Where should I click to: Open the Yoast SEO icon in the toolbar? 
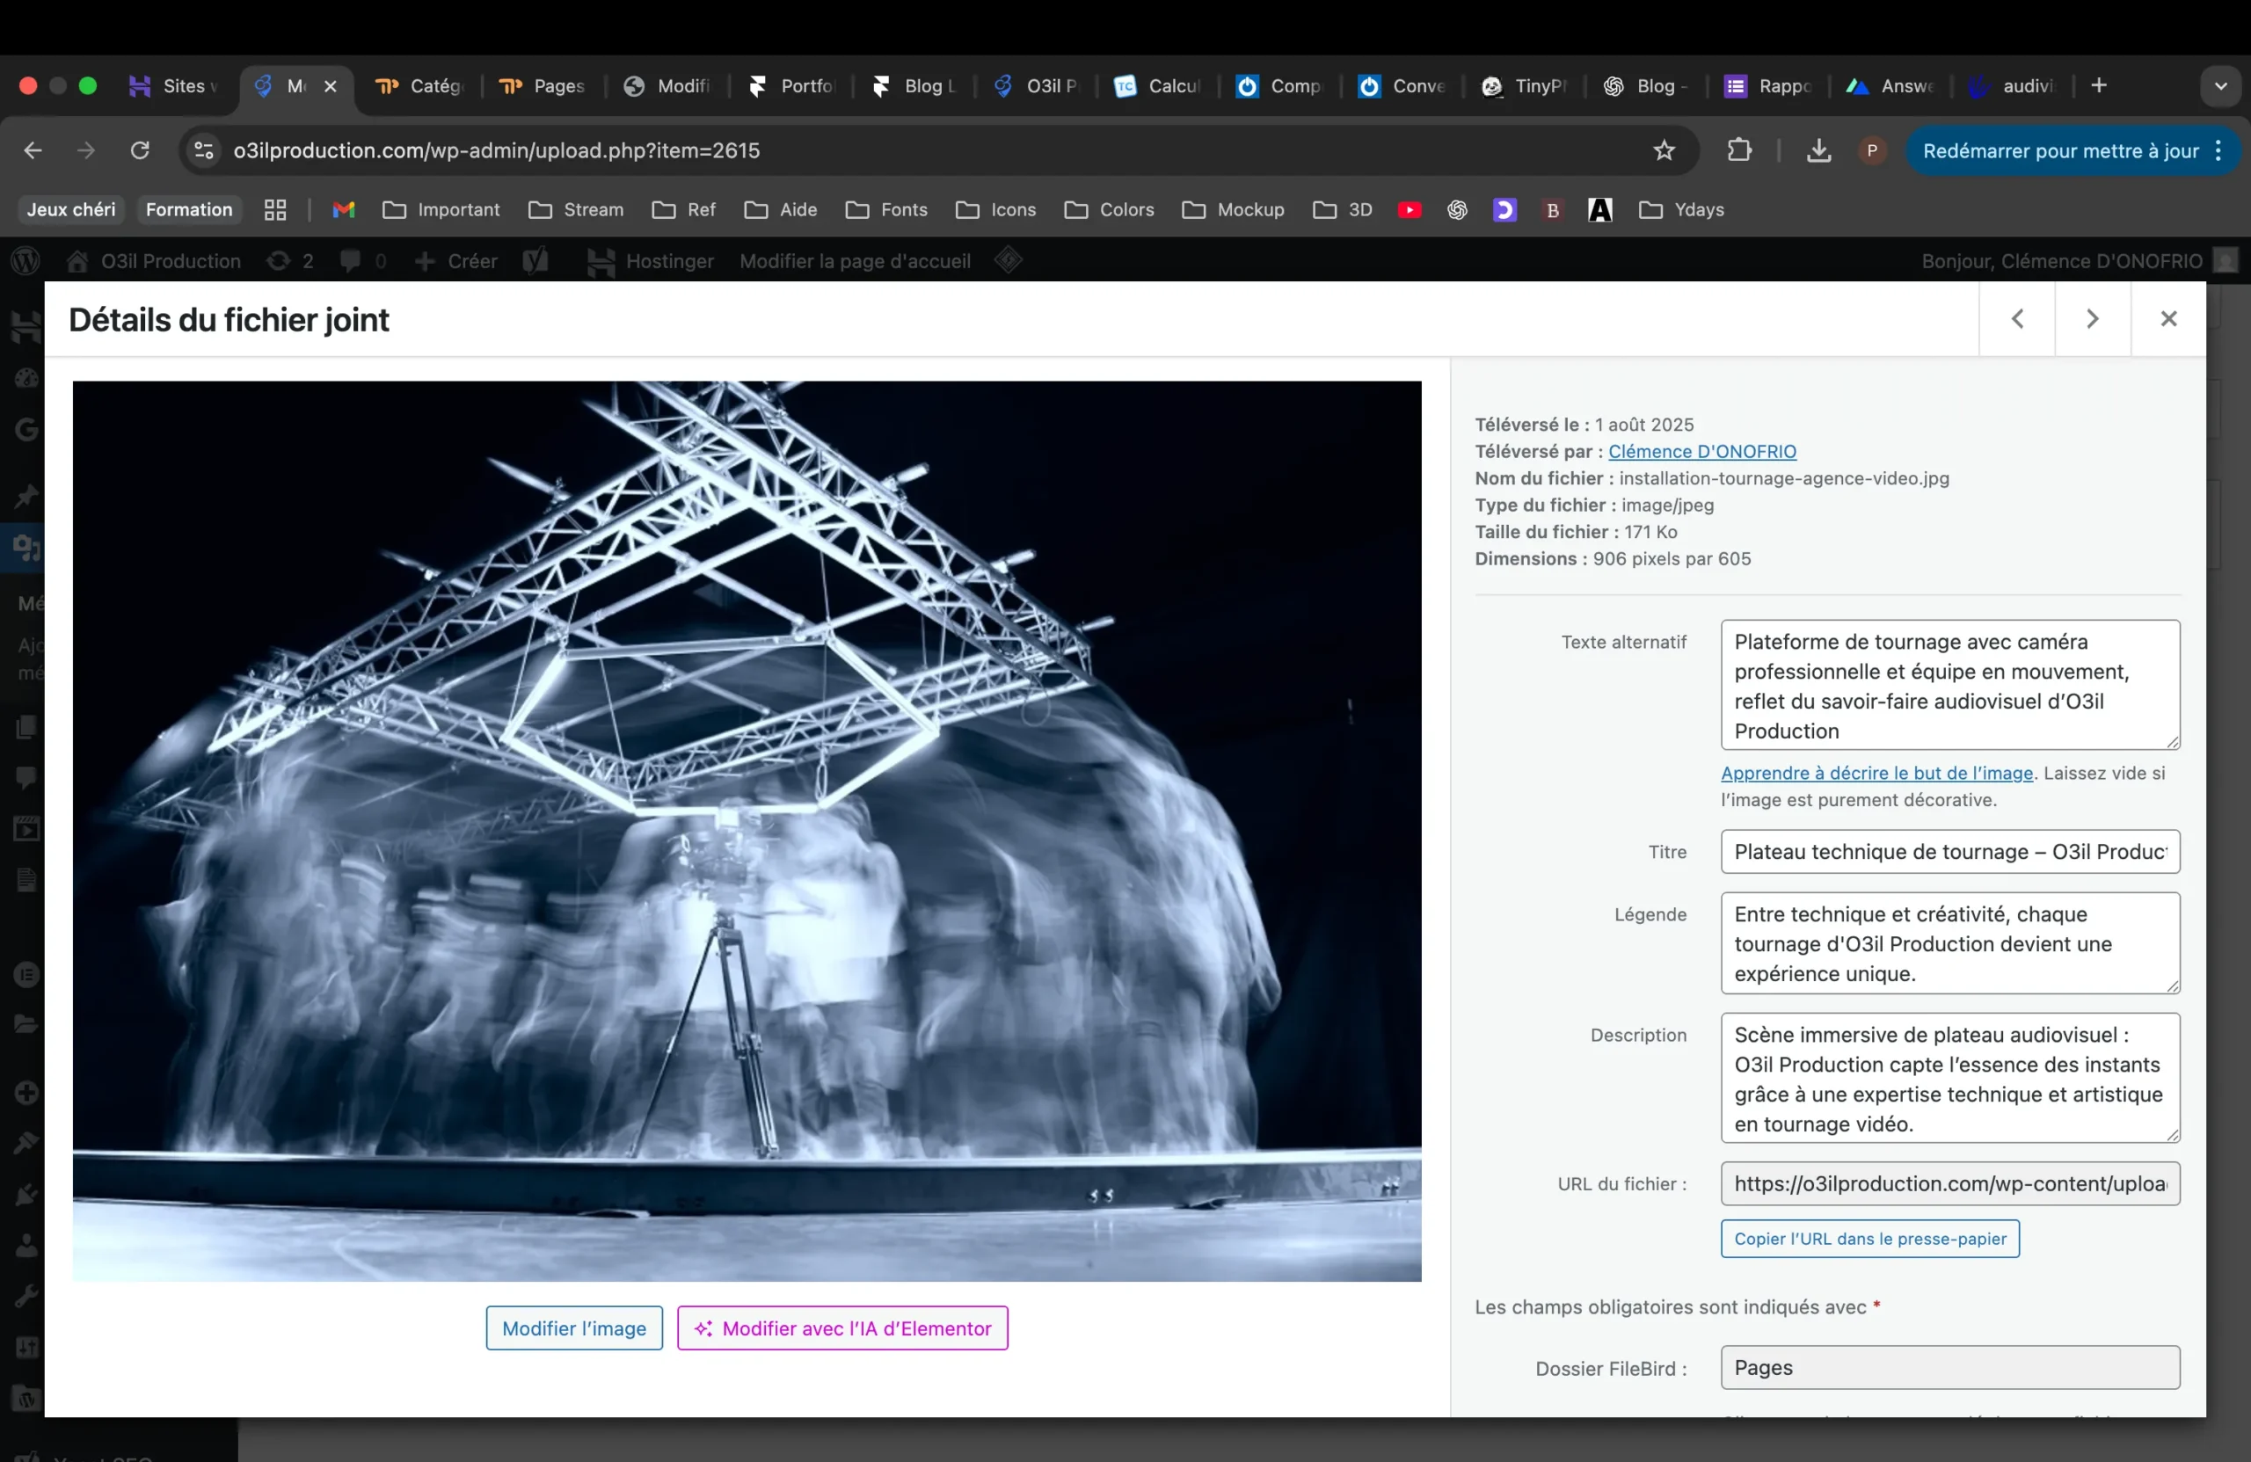point(535,261)
